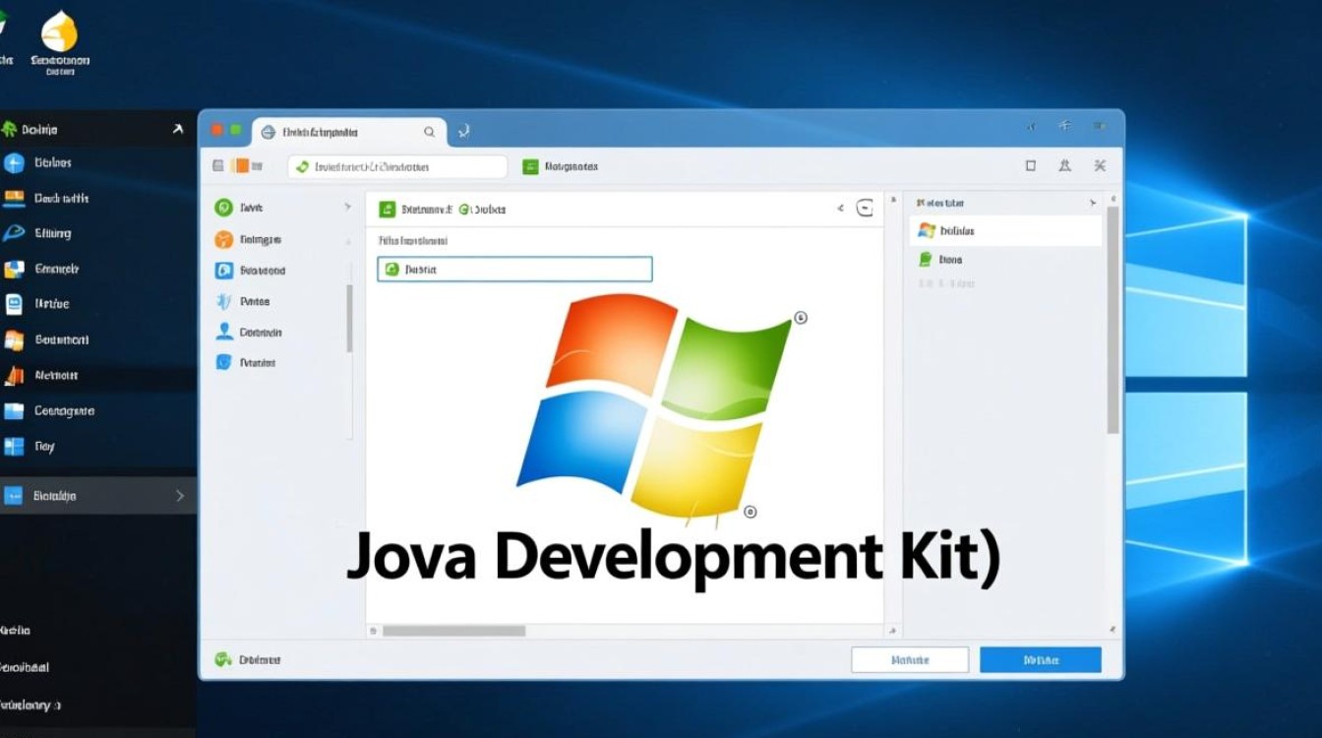
Task: Click the white secondary button at dialog bottom
Action: click(x=909, y=659)
